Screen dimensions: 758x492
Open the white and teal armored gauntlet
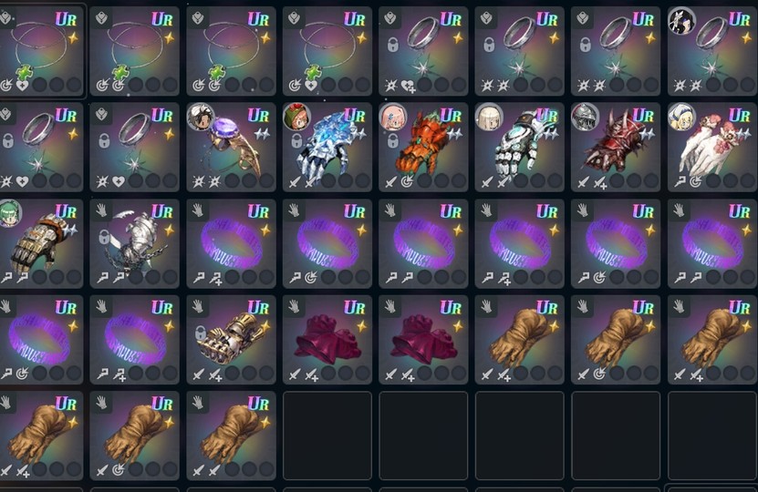[520, 148]
